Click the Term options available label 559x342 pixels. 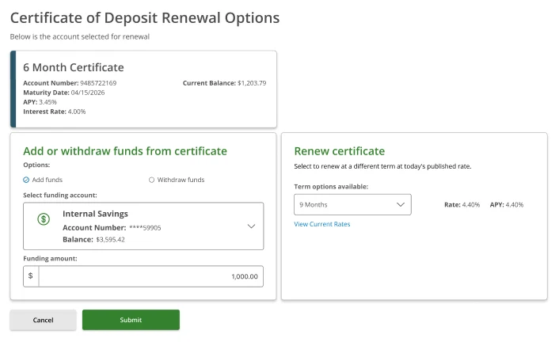click(x=331, y=187)
